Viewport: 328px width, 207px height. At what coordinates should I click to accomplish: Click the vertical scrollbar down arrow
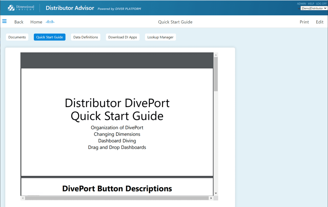pos(216,193)
